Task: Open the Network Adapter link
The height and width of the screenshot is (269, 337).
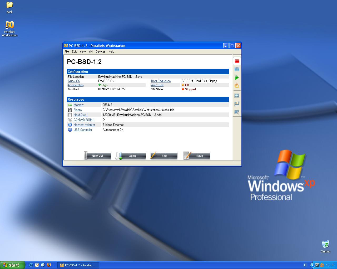Action: coord(84,125)
